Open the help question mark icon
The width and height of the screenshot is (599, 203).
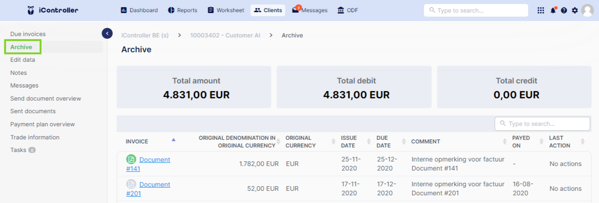[x=564, y=10]
